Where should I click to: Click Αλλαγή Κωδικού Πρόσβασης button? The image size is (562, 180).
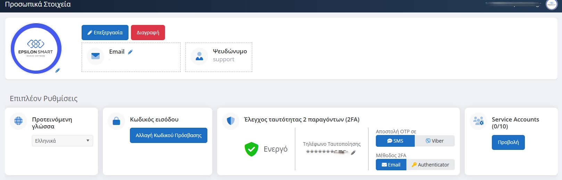click(x=168, y=135)
